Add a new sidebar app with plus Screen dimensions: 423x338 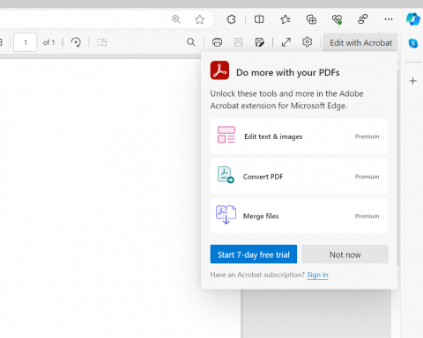coord(413,81)
